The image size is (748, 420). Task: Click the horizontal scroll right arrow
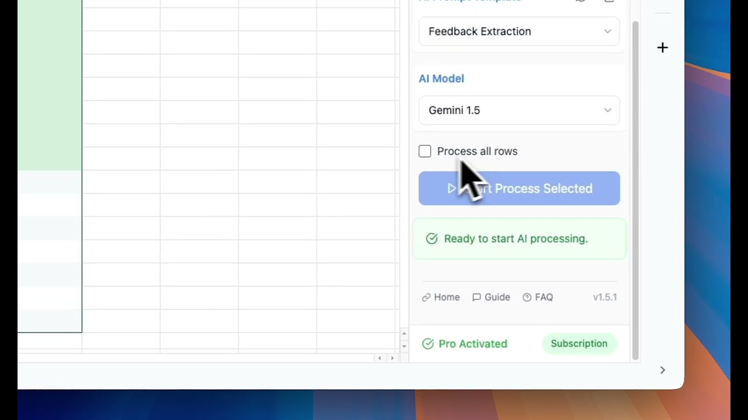392,358
